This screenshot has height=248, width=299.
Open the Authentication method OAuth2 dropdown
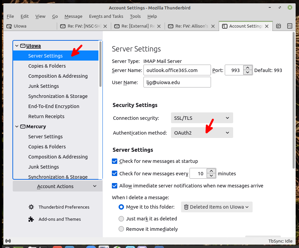[202, 133]
